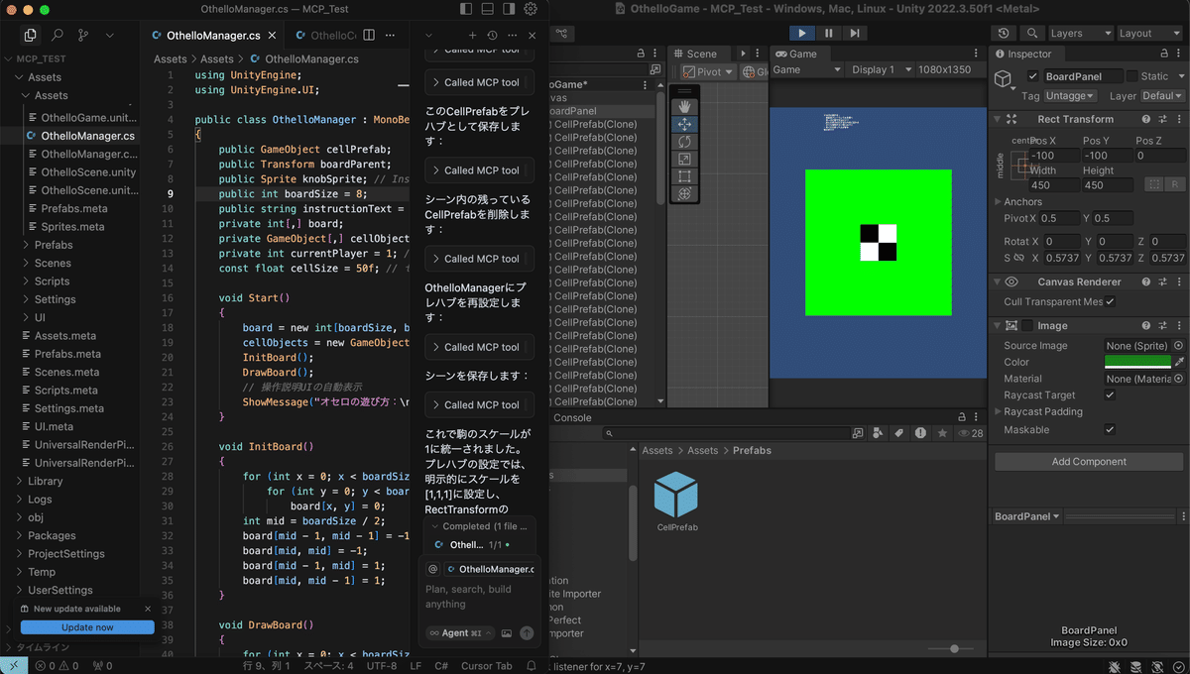
Task: Open the green Color swatch in Image component
Action: click(1135, 362)
